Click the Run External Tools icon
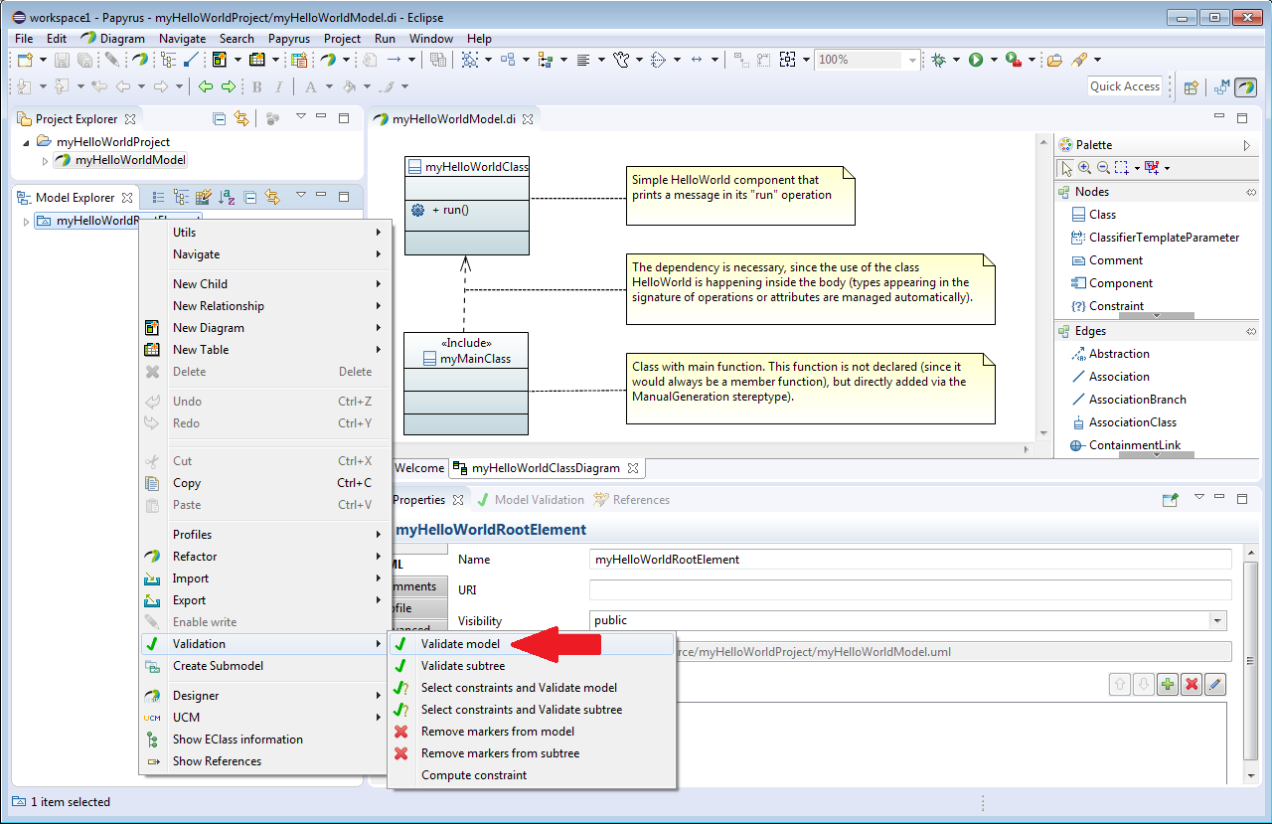This screenshot has height=824, width=1272. pyautogui.click(x=1013, y=61)
